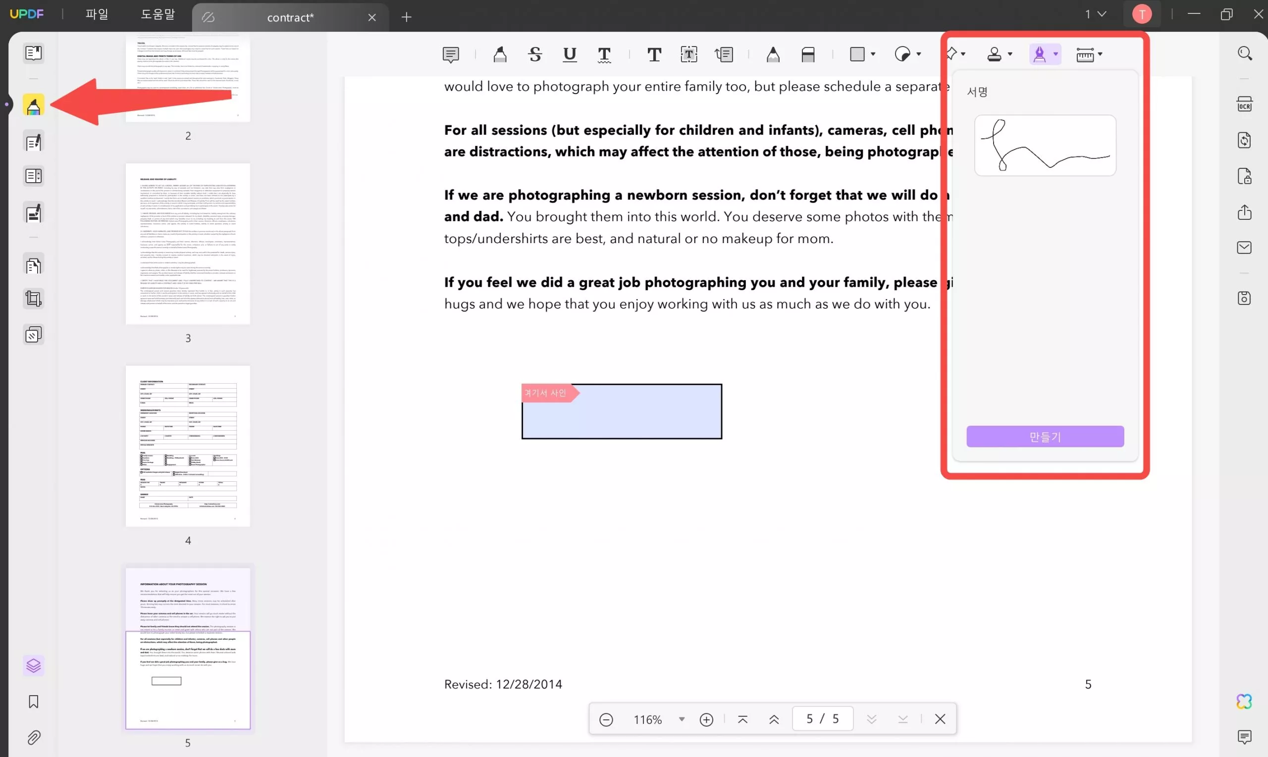The height and width of the screenshot is (757, 1268).
Task: Open the Watermark and background tools icon
Action: [34, 335]
